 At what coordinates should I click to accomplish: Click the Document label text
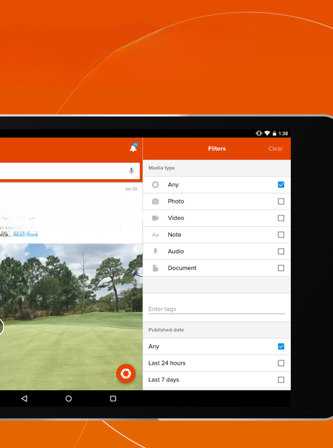(x=182, y=268)
